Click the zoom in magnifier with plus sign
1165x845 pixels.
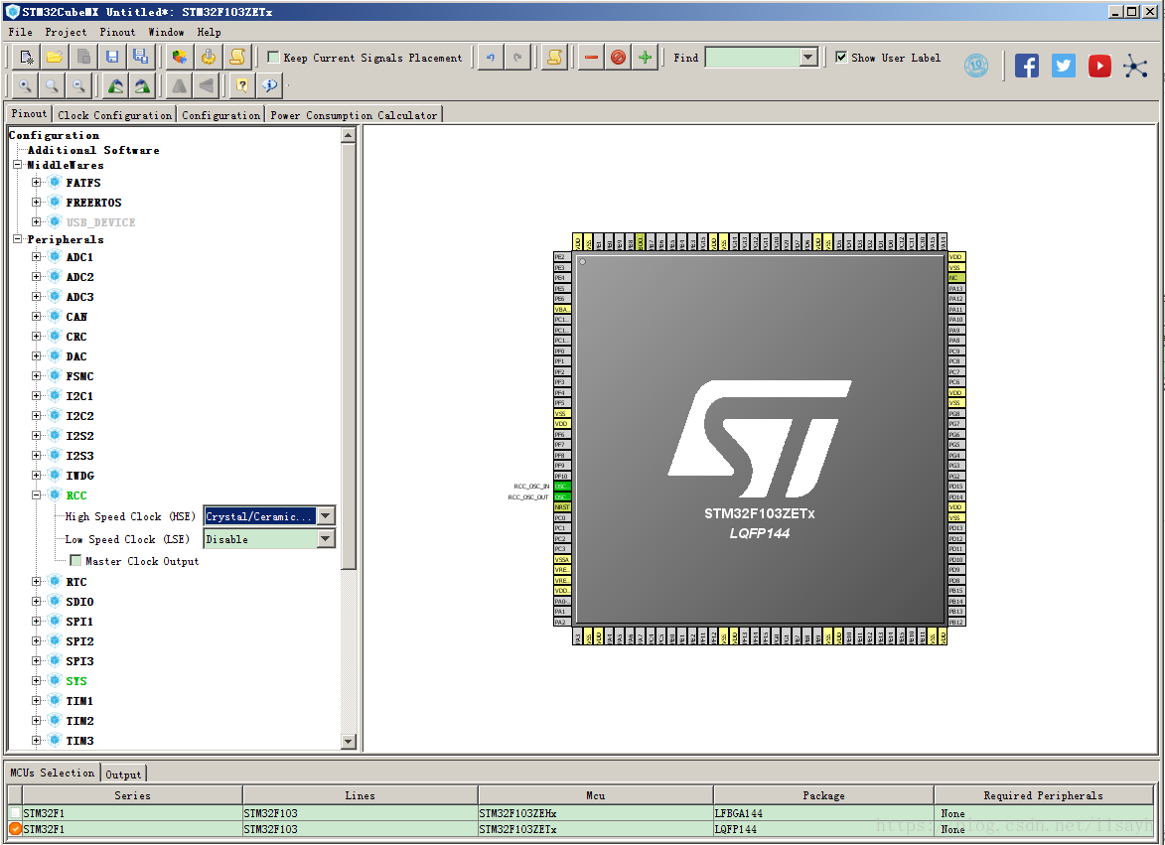pyautogui.click(x=25, y=86)
